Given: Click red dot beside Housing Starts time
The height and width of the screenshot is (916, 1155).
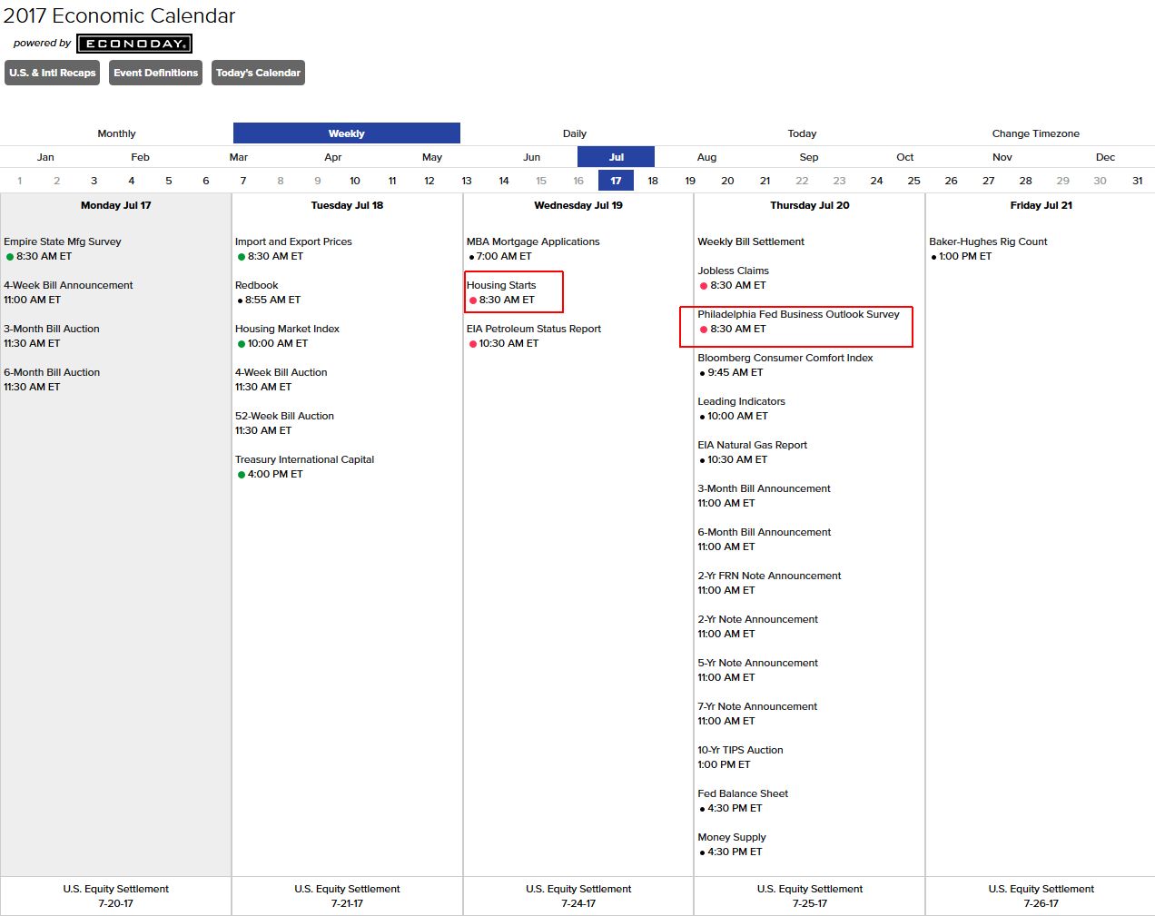Looking at the screenshot, I should pyautogui.click(x=473, y=300).
